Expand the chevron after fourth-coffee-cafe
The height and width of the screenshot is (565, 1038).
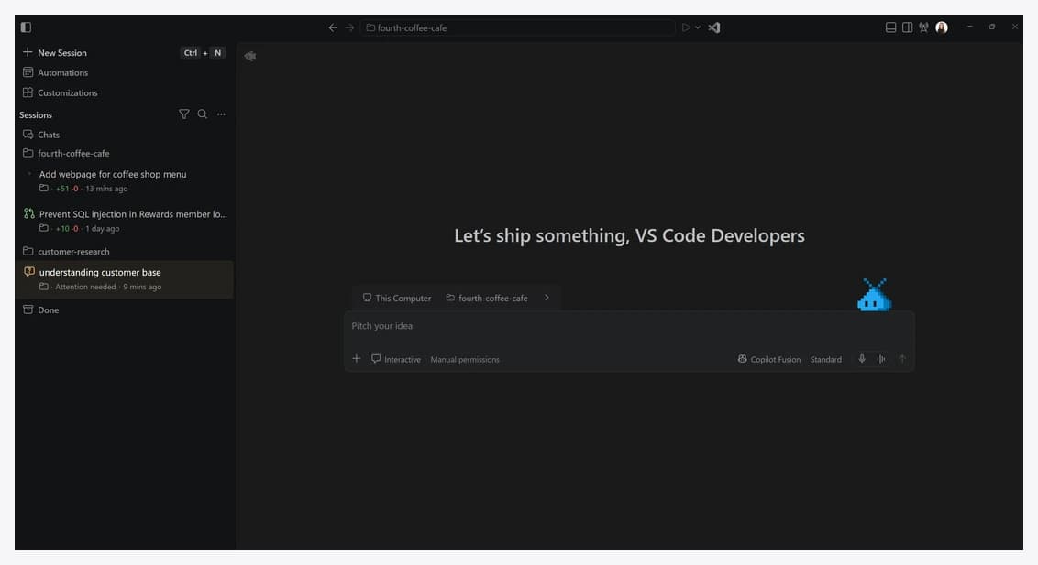(547, 298)
